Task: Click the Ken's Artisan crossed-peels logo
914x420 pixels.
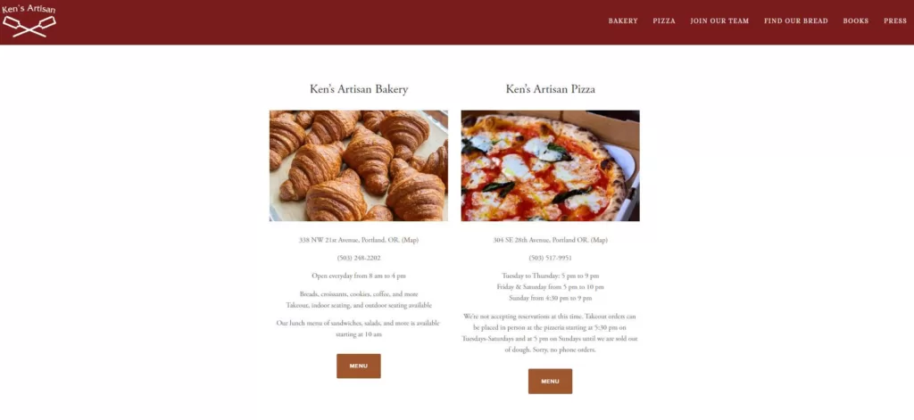Action: [29, 21]
